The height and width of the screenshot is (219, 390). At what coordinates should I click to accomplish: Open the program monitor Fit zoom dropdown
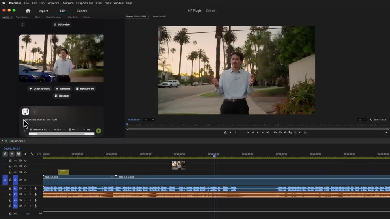tap(149, 120)
